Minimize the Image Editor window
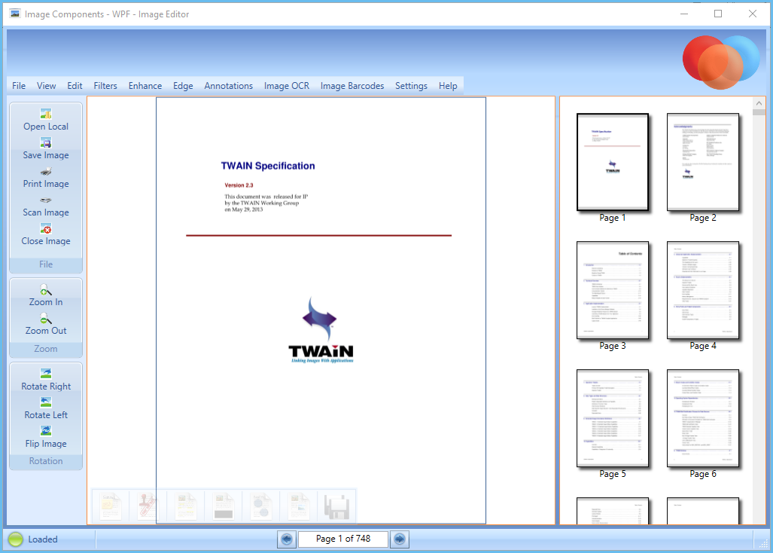Screen dimensions: 773x553 pos(684,14)
